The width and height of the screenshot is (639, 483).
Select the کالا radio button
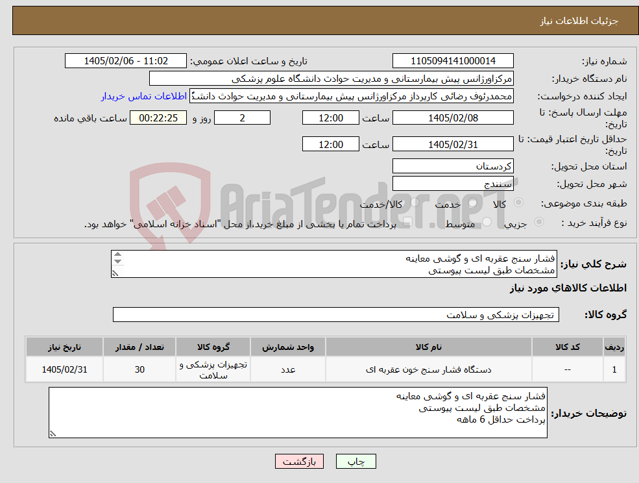(x=519, y=203)
